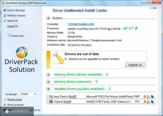The height and width of the screenshot is (116, 163).
Task: Click the Microsoft PS/2 Port Mouse (IntelliPoint) text
Action: coord(109,96)
